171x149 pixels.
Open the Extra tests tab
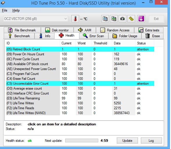point(149,30)
